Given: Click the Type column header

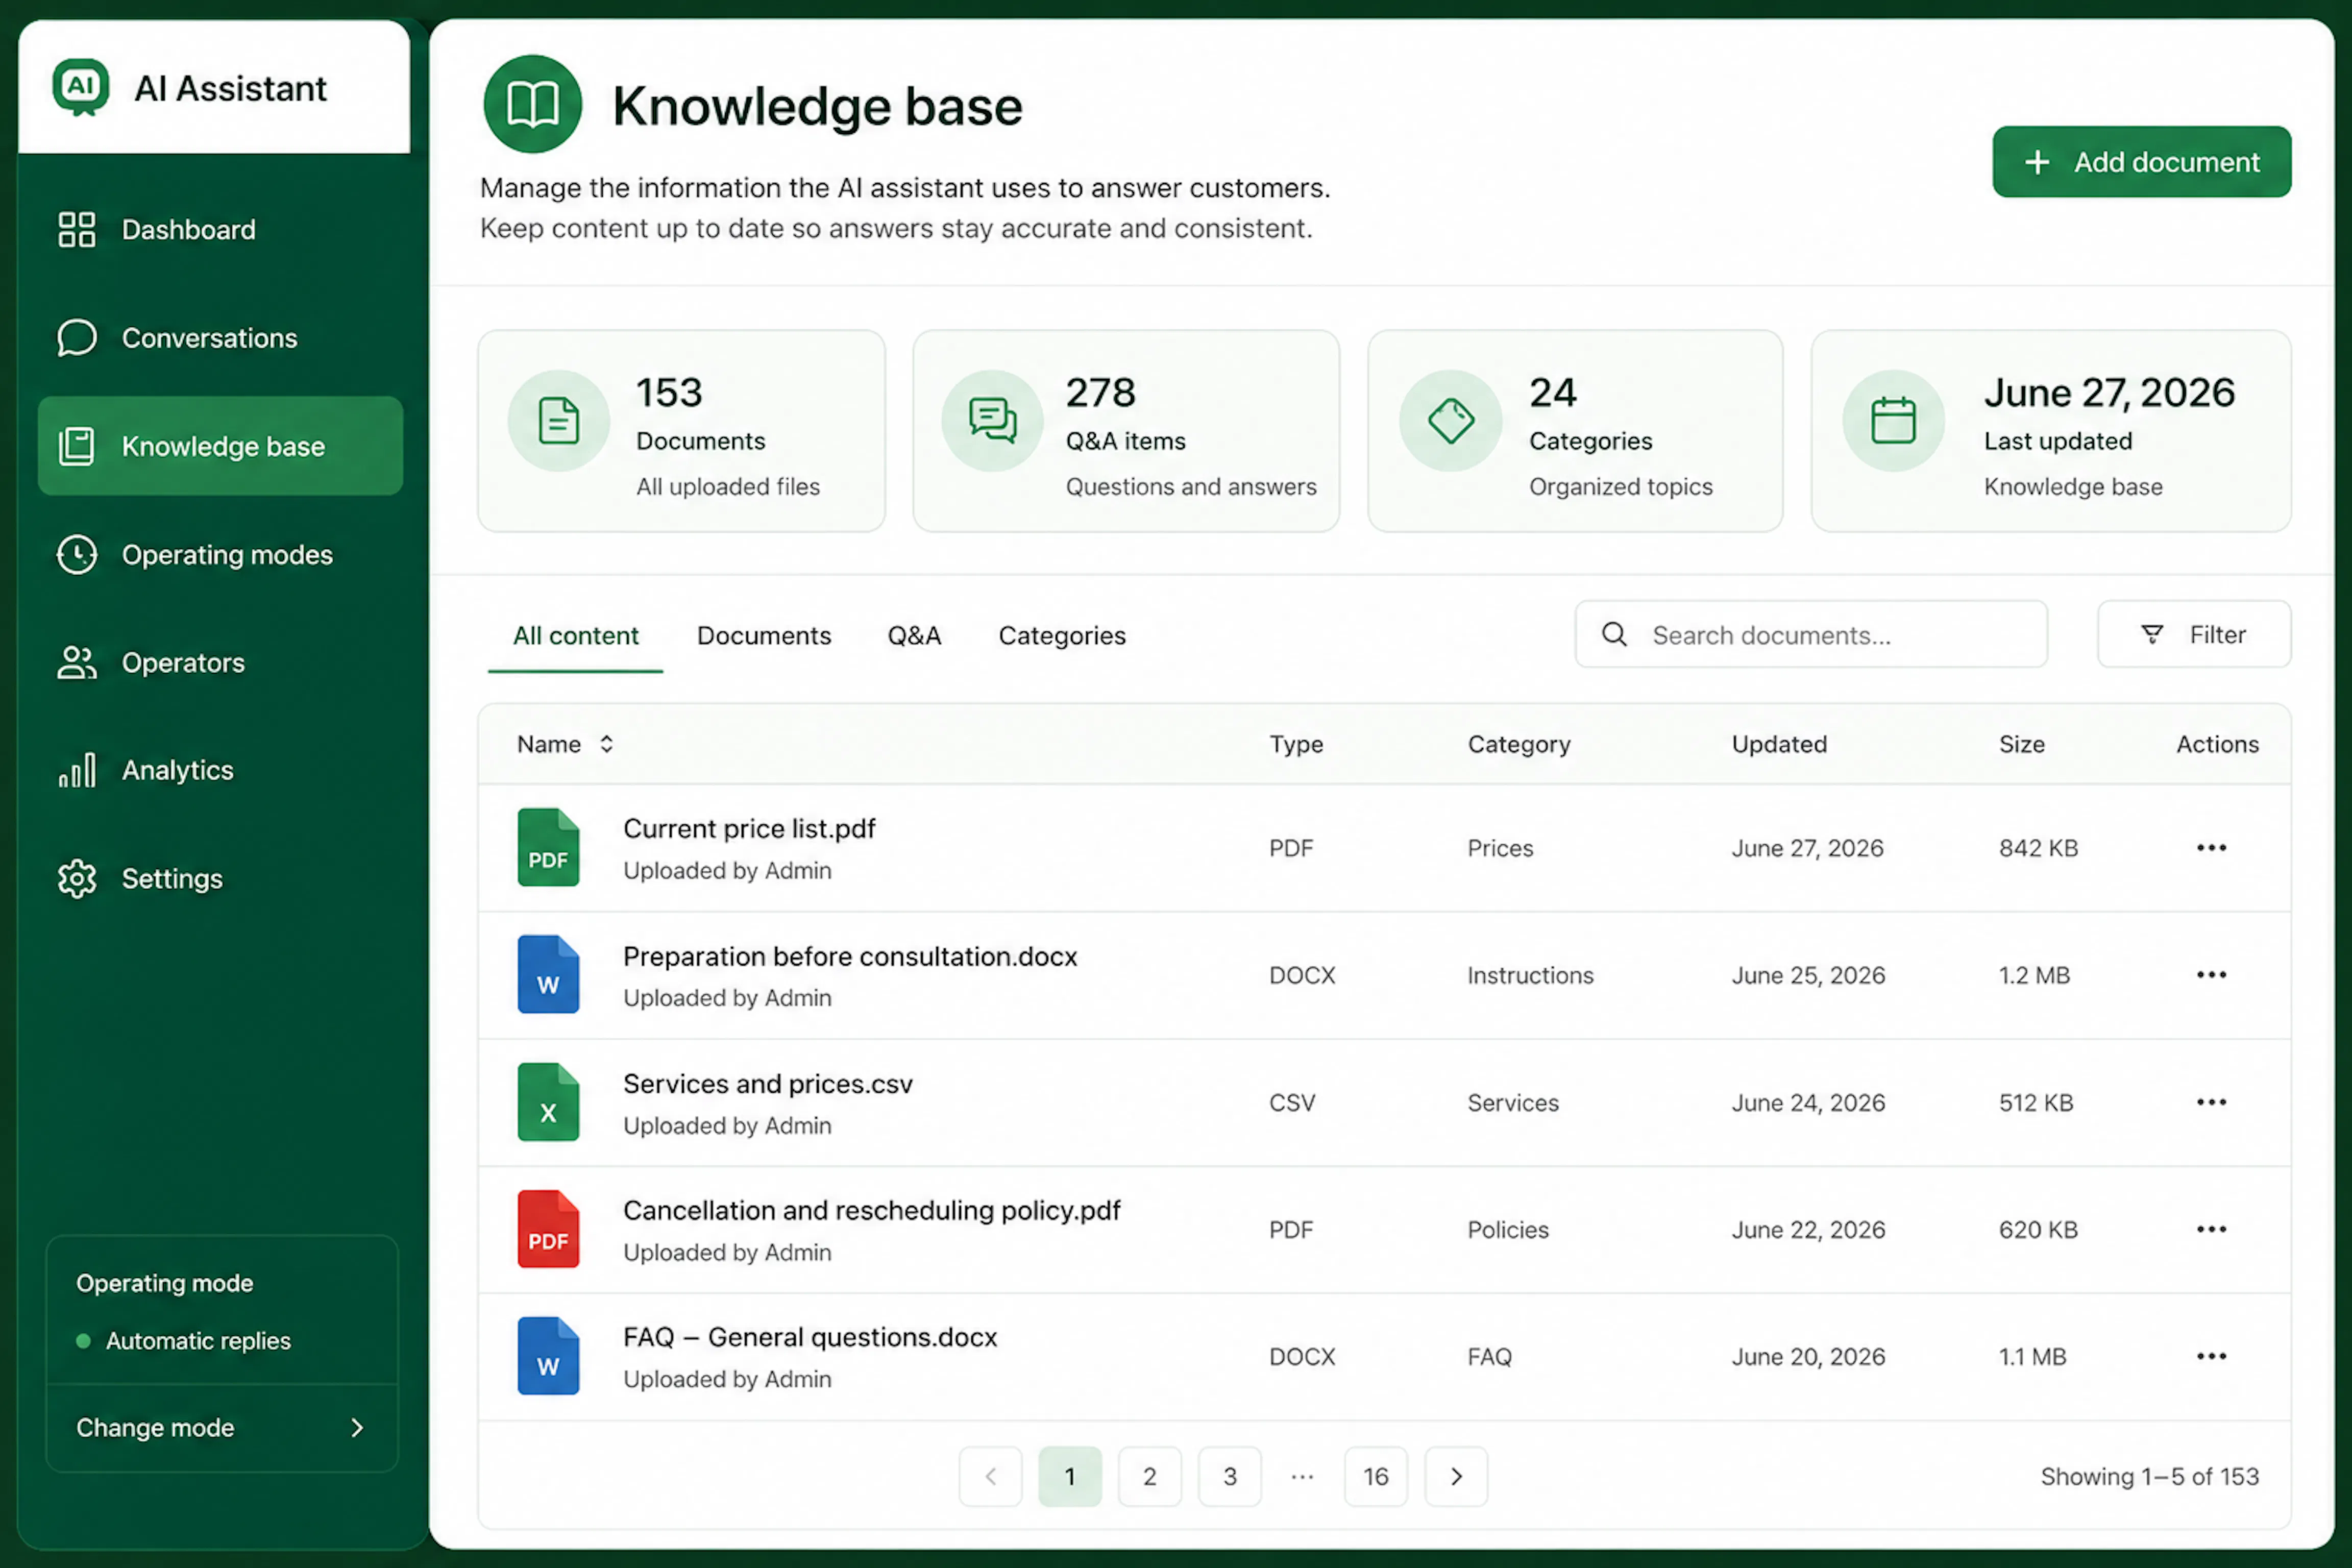Looking at the screenshot, I should 1296,744.
